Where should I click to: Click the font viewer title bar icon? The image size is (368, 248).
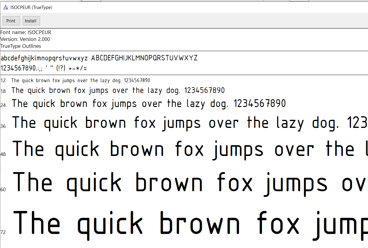[6, 7]
